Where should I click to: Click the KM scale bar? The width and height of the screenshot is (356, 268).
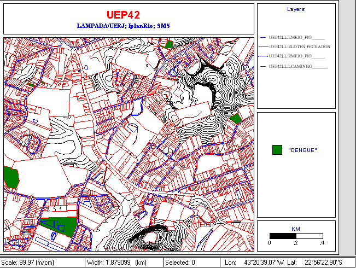296,236
